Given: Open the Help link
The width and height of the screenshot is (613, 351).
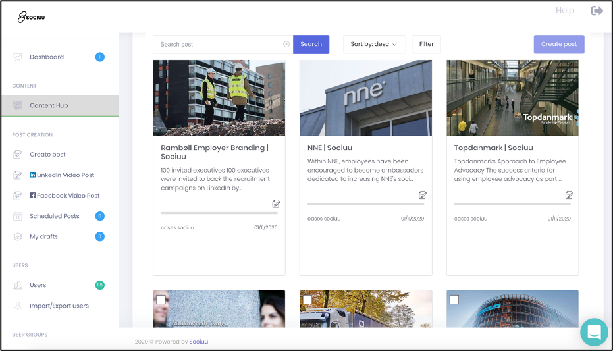Looking at the screenshot, I should pos(565,11).
